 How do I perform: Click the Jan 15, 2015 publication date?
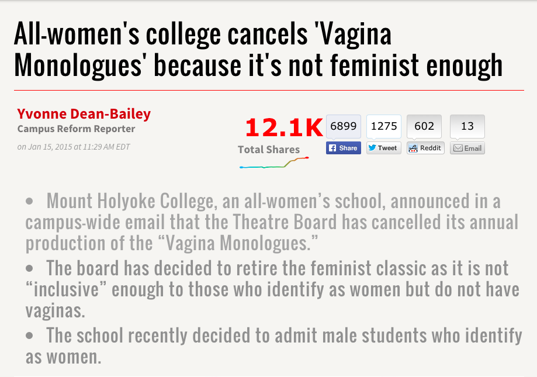[74, 147]
